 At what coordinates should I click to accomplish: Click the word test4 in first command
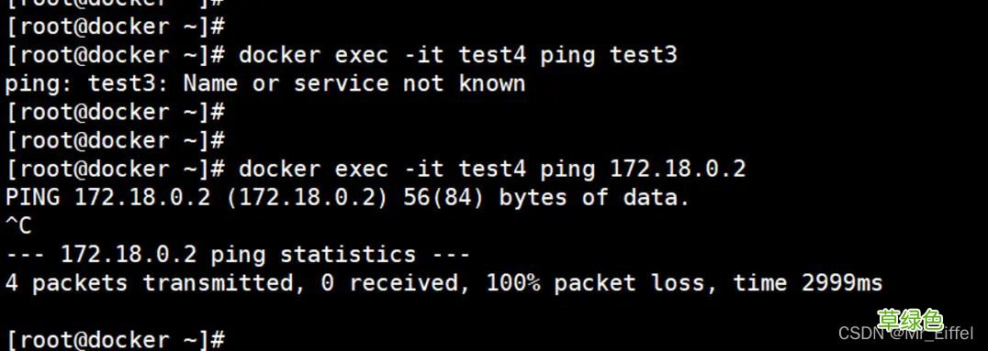(x=492, y=56)
